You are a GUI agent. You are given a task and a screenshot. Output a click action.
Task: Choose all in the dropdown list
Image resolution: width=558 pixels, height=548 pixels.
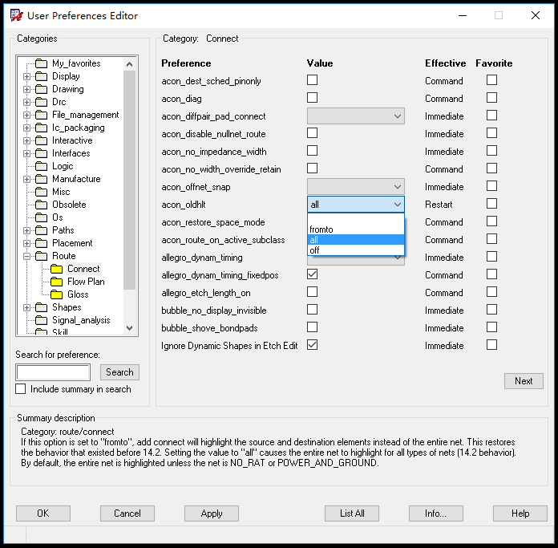click(x=356, y=240)
